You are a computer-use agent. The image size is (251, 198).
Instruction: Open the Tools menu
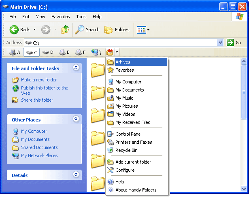[x=81, y=17]
